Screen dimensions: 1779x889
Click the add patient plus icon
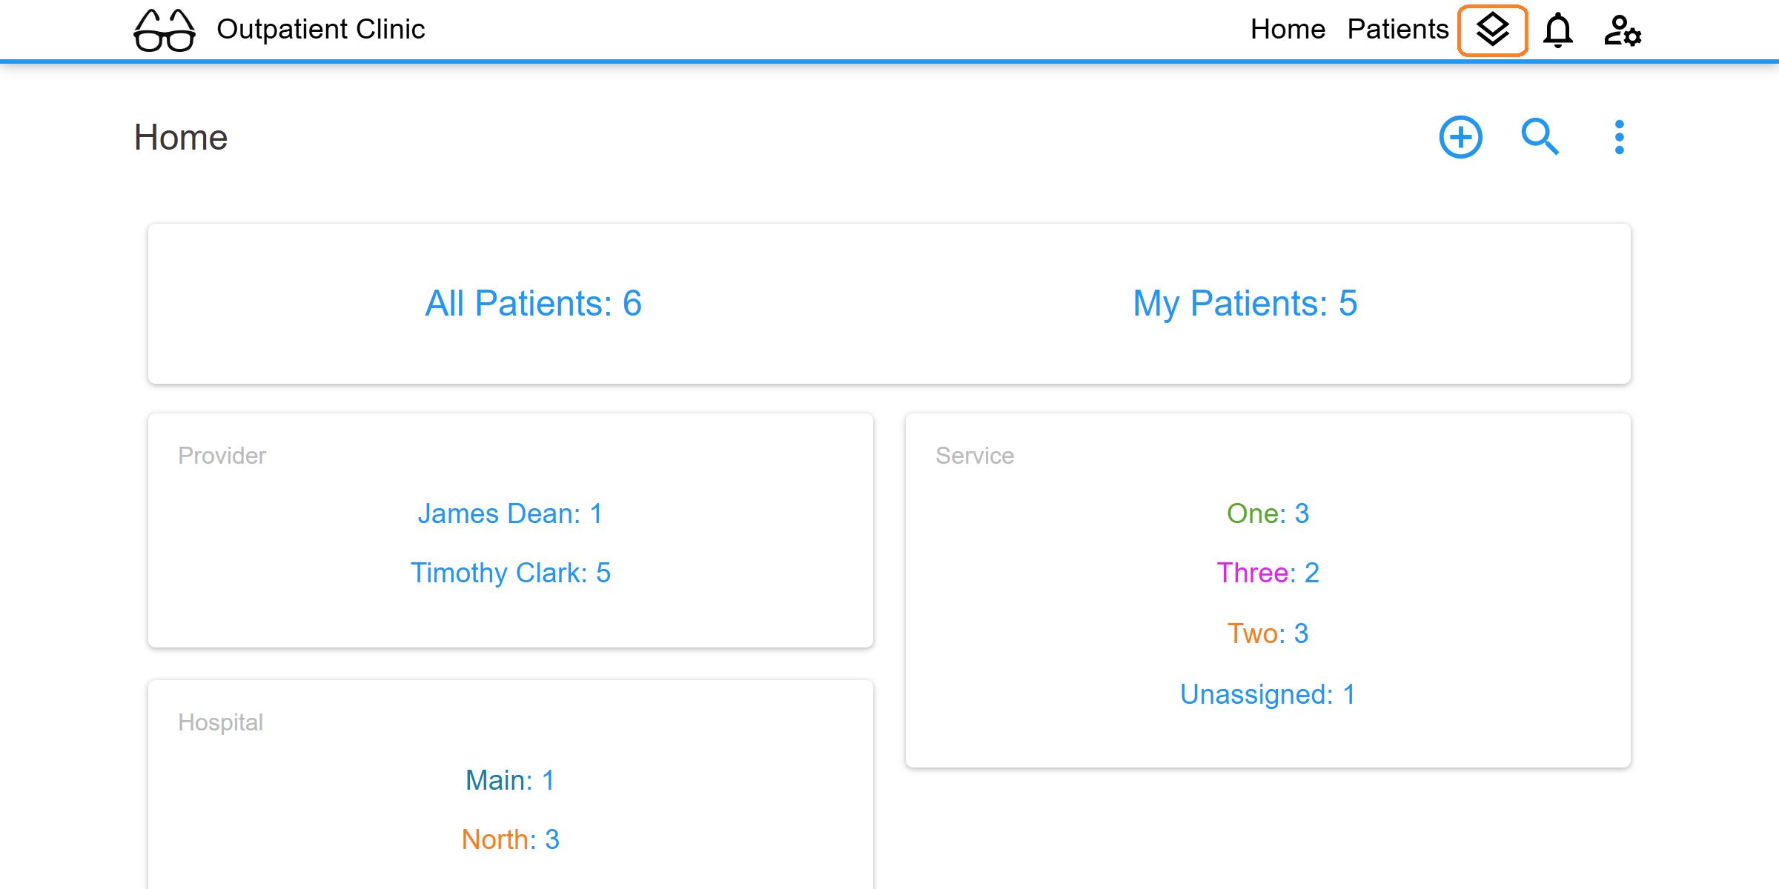[x=1460, y=137]
